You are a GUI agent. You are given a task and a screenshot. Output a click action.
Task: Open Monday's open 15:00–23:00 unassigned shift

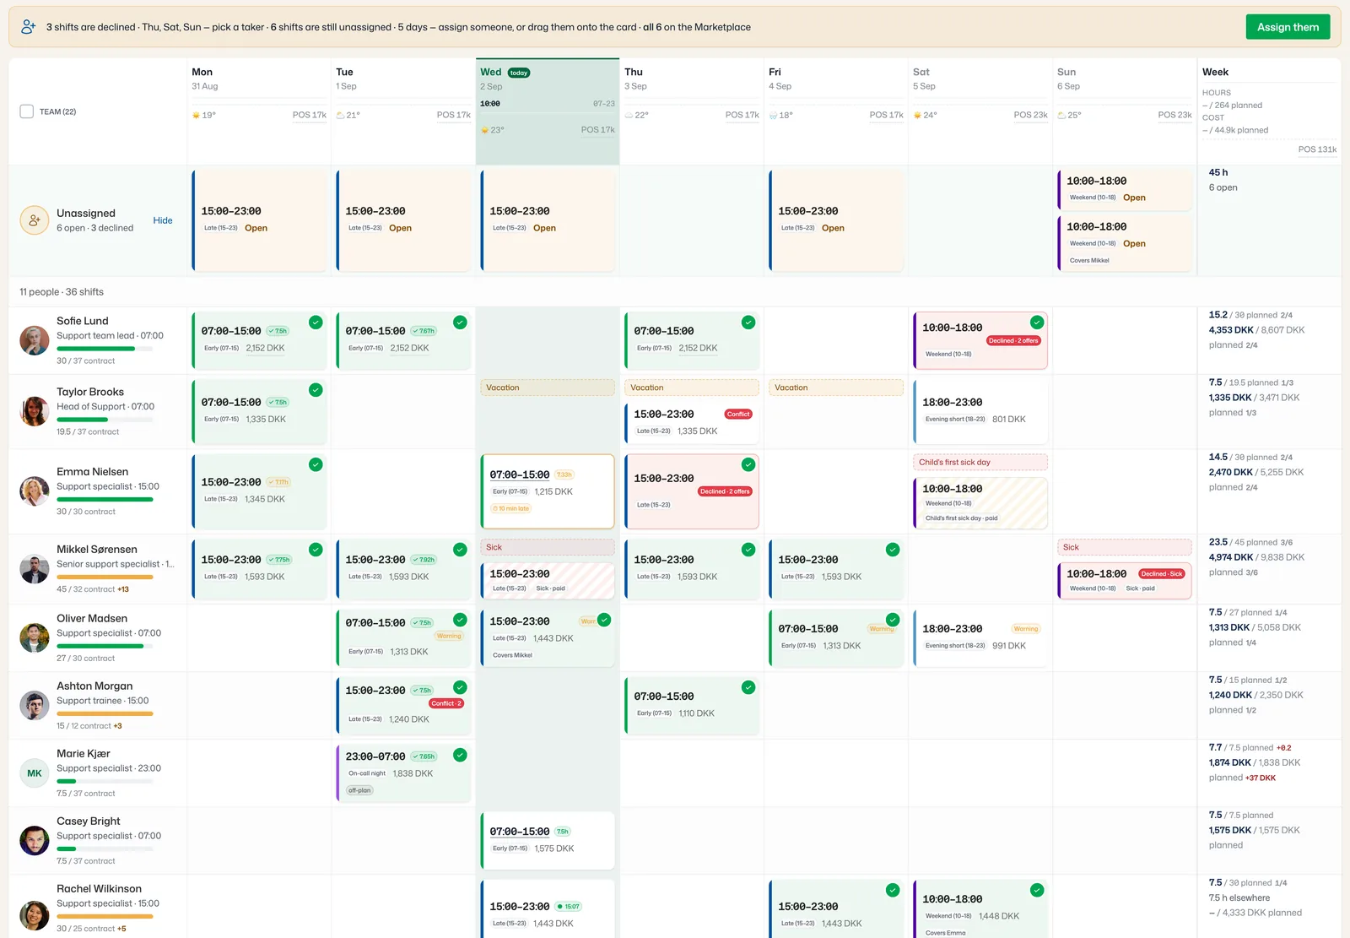tap(260, 220)
